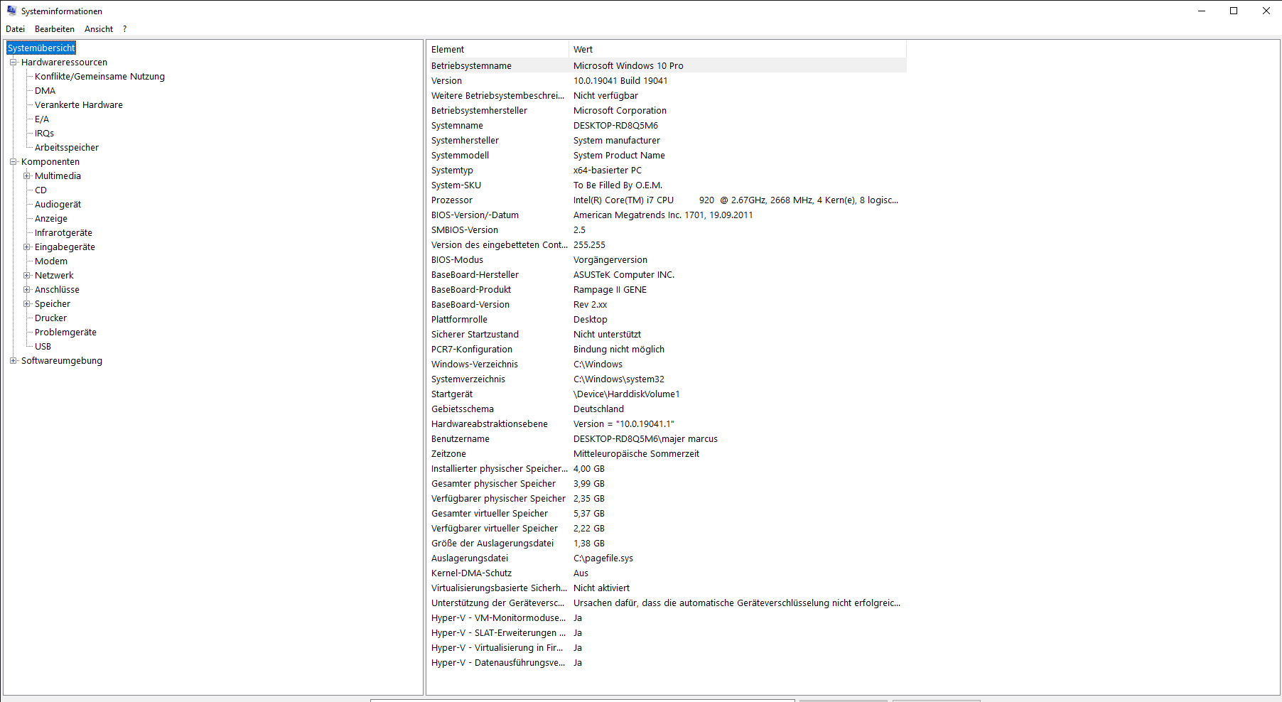Select Hyper-V - Datenausführungsve... row
This screenshot has width=1282, height=702.
[667, 662]
